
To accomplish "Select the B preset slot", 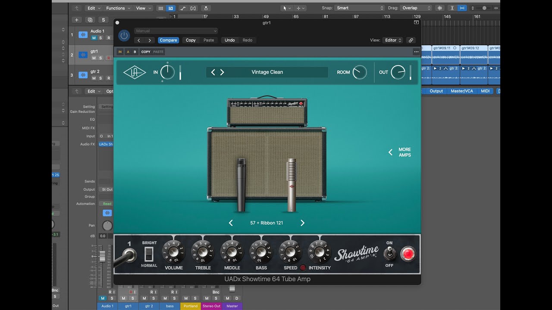I will pos(135,52).
